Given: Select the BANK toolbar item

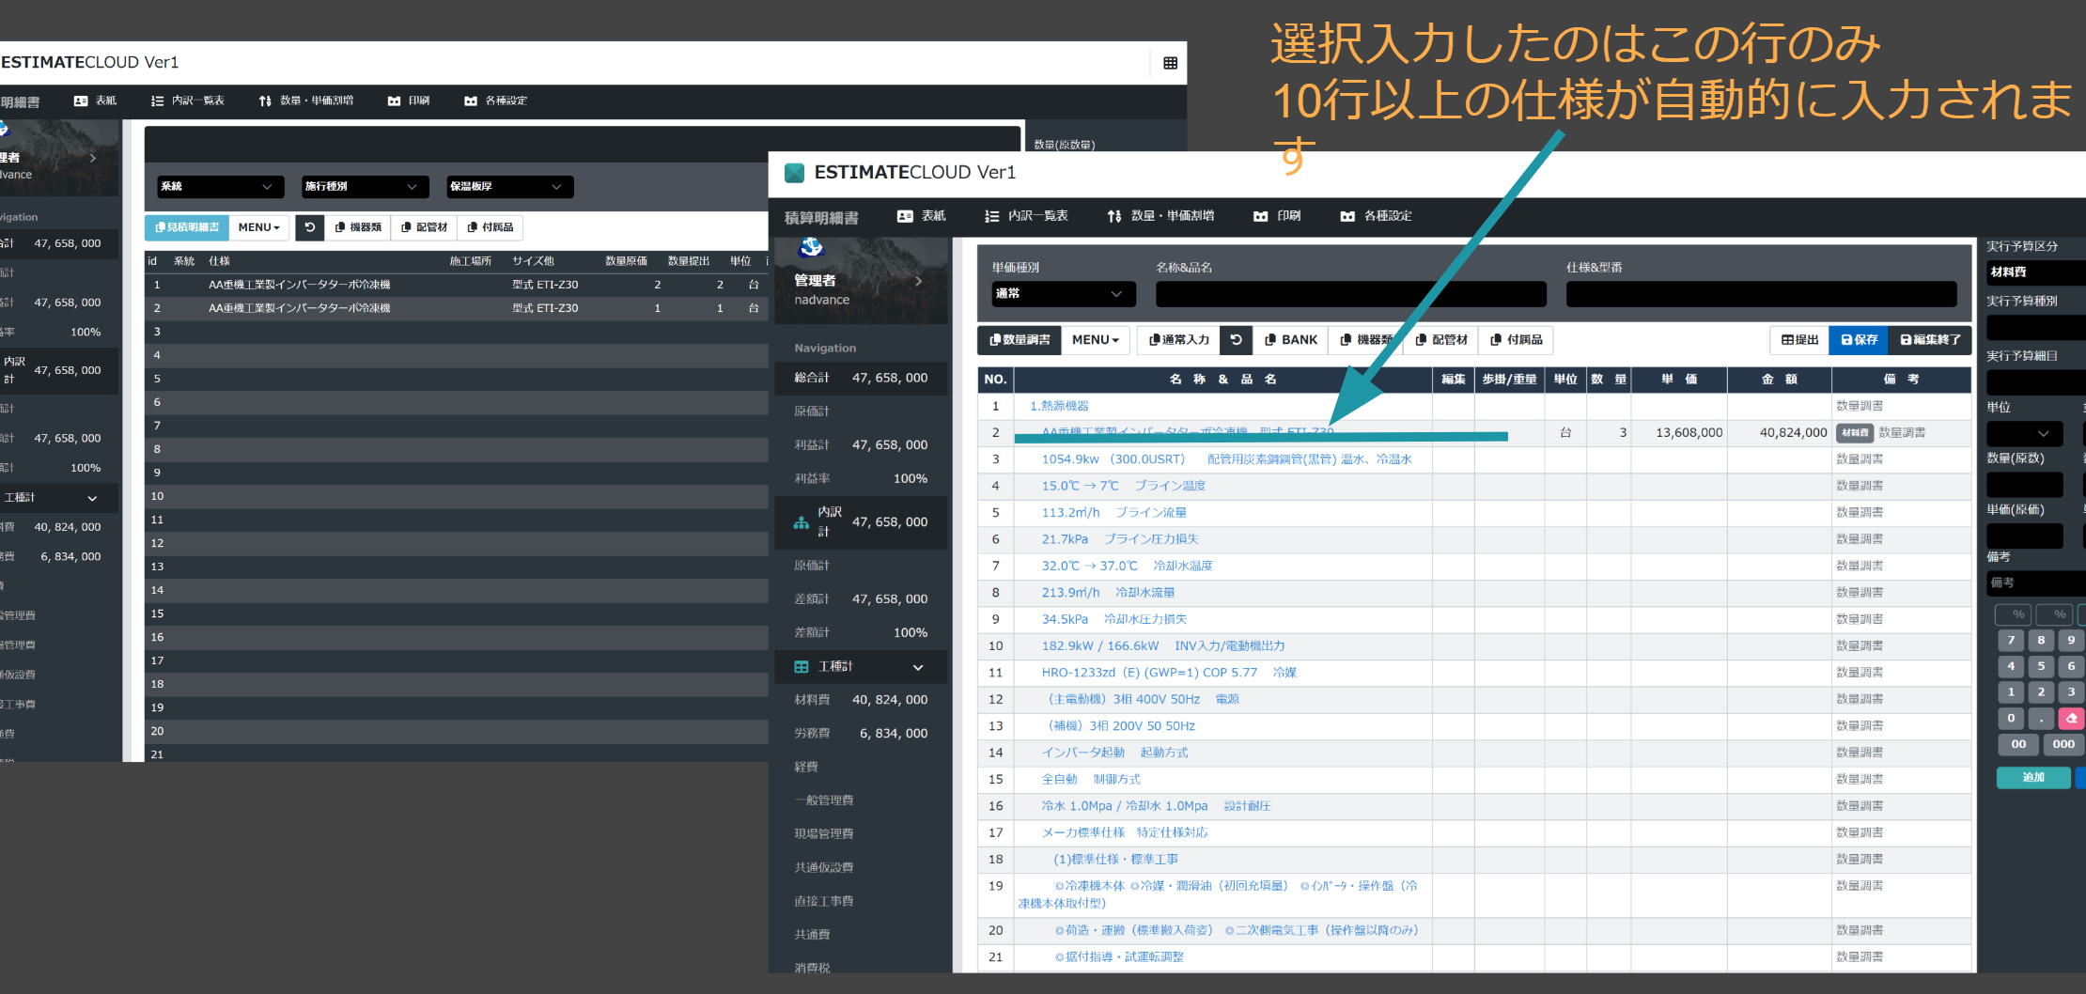Looking at the screenshot, I should [1291, 340].
